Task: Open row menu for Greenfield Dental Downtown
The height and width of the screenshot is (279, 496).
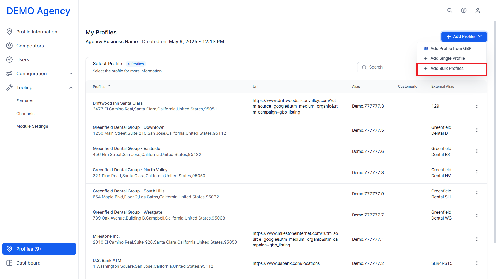Action: pyautogui.click(x=477, y=130)
